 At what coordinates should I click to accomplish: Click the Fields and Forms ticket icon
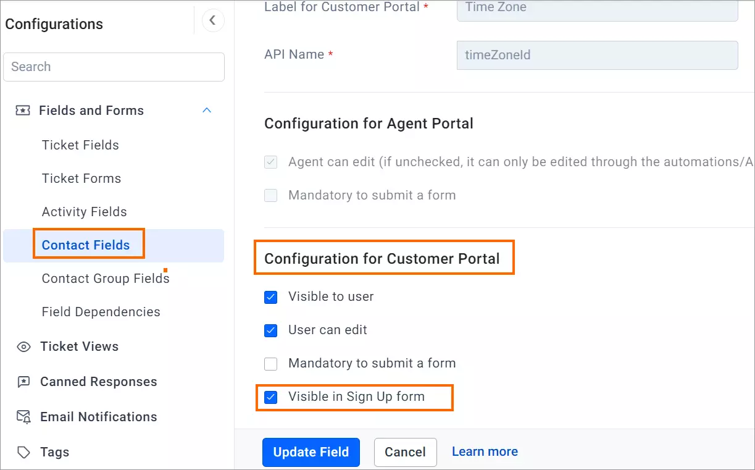pos(23,111)
